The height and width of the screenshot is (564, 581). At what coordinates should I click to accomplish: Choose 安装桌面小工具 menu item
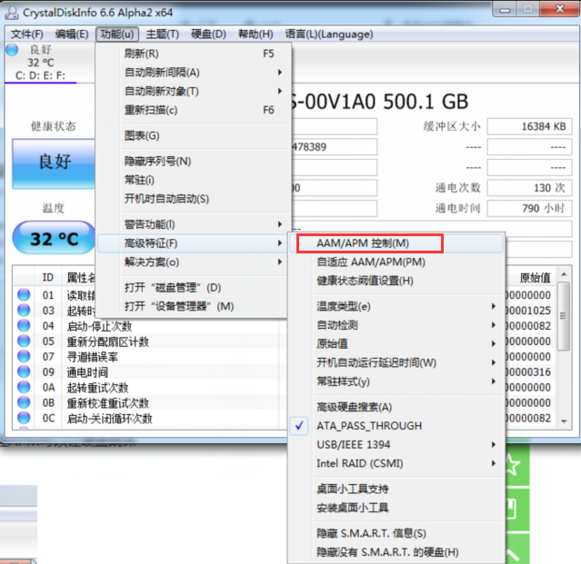[396, 508]
